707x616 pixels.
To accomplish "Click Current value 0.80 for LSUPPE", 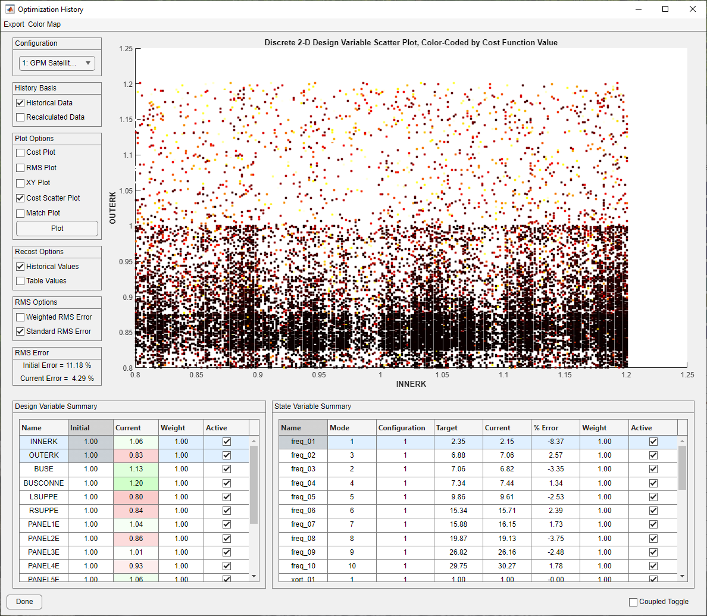I will point(136,497).
